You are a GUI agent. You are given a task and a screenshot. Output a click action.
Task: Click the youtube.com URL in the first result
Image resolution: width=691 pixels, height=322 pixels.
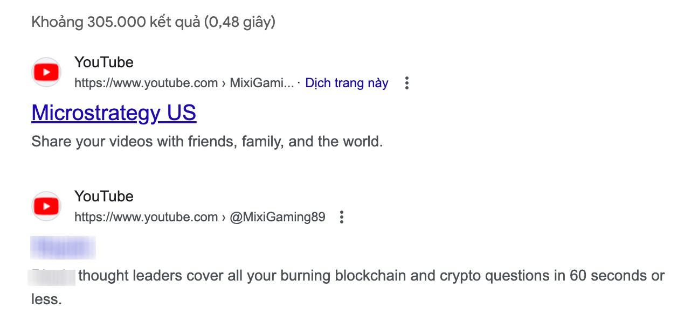[x=146, y=83]
